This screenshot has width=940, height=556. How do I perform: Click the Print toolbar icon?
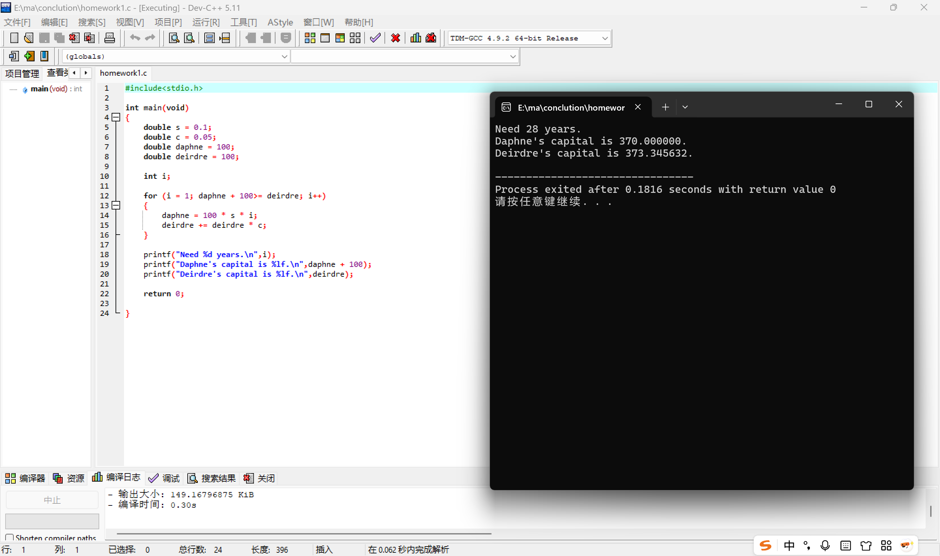click(x=109, y=38)
